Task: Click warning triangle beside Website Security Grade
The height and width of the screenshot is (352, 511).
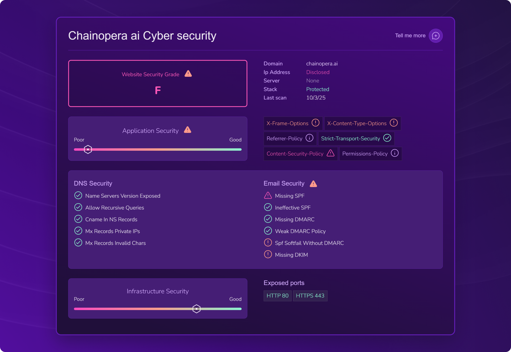Action: tap(188, 74)
